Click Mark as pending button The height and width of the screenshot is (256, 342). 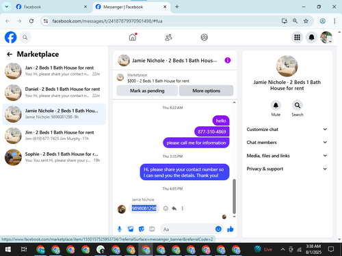click(147, 91)
